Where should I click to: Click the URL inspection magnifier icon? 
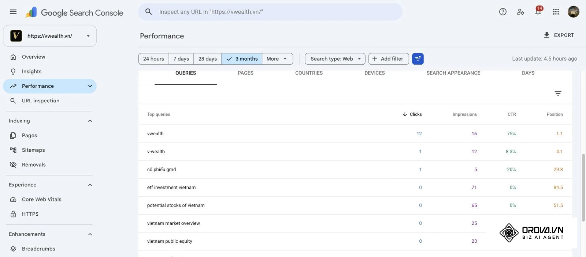coord(13,101)
